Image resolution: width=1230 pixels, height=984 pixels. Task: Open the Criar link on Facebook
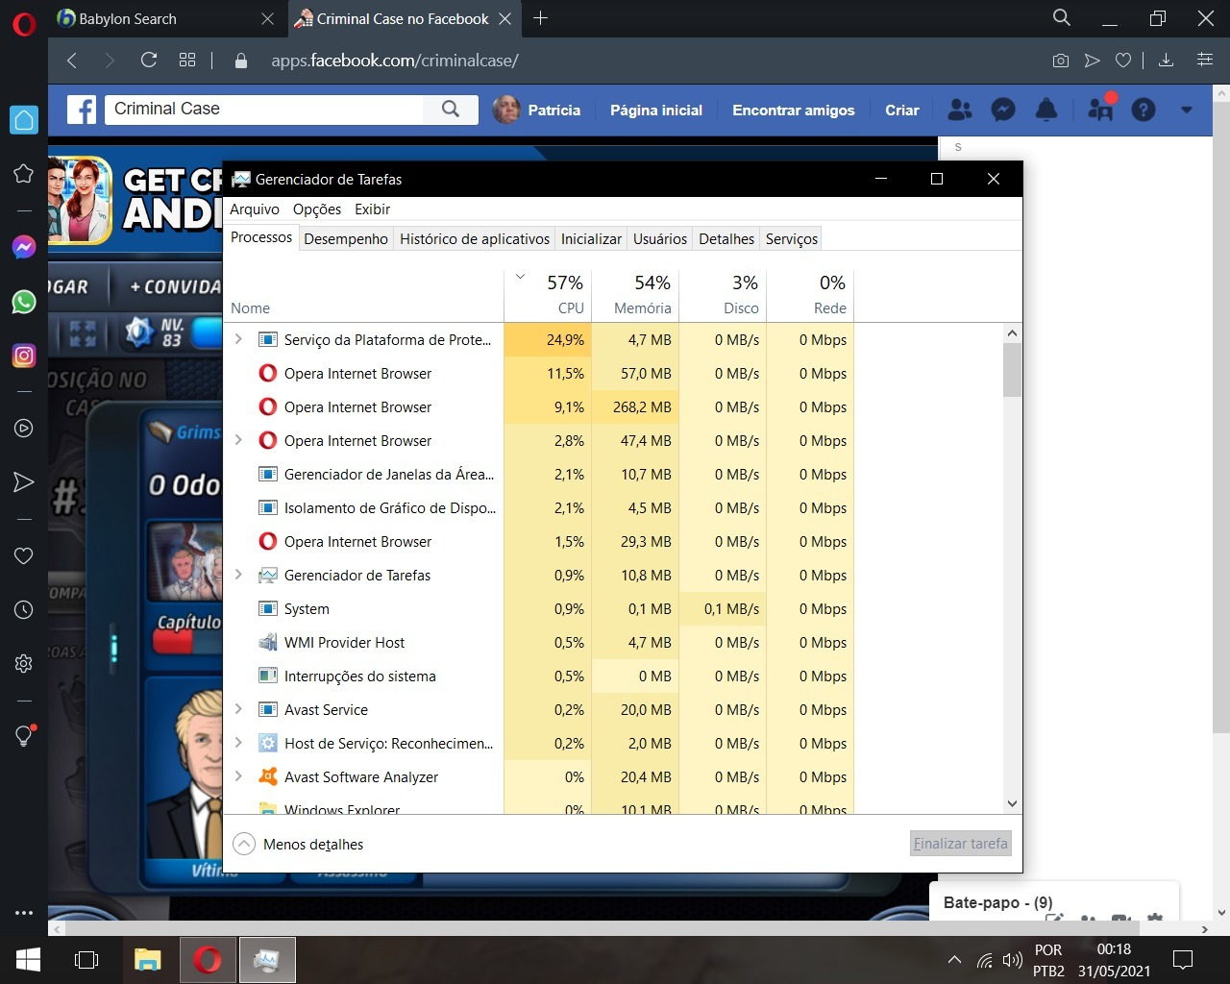click(902, 110)
